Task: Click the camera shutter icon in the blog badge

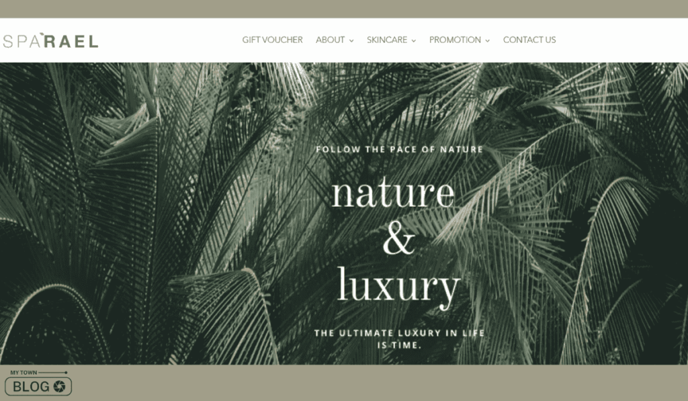Action: pos(59,386)
